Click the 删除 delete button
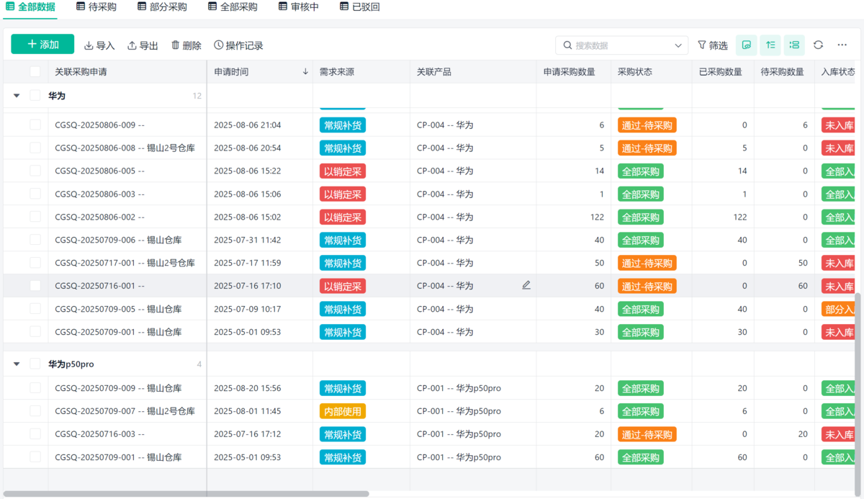Image resolution: width=864 pixels, height=499 pixels. tap(186, 45)
